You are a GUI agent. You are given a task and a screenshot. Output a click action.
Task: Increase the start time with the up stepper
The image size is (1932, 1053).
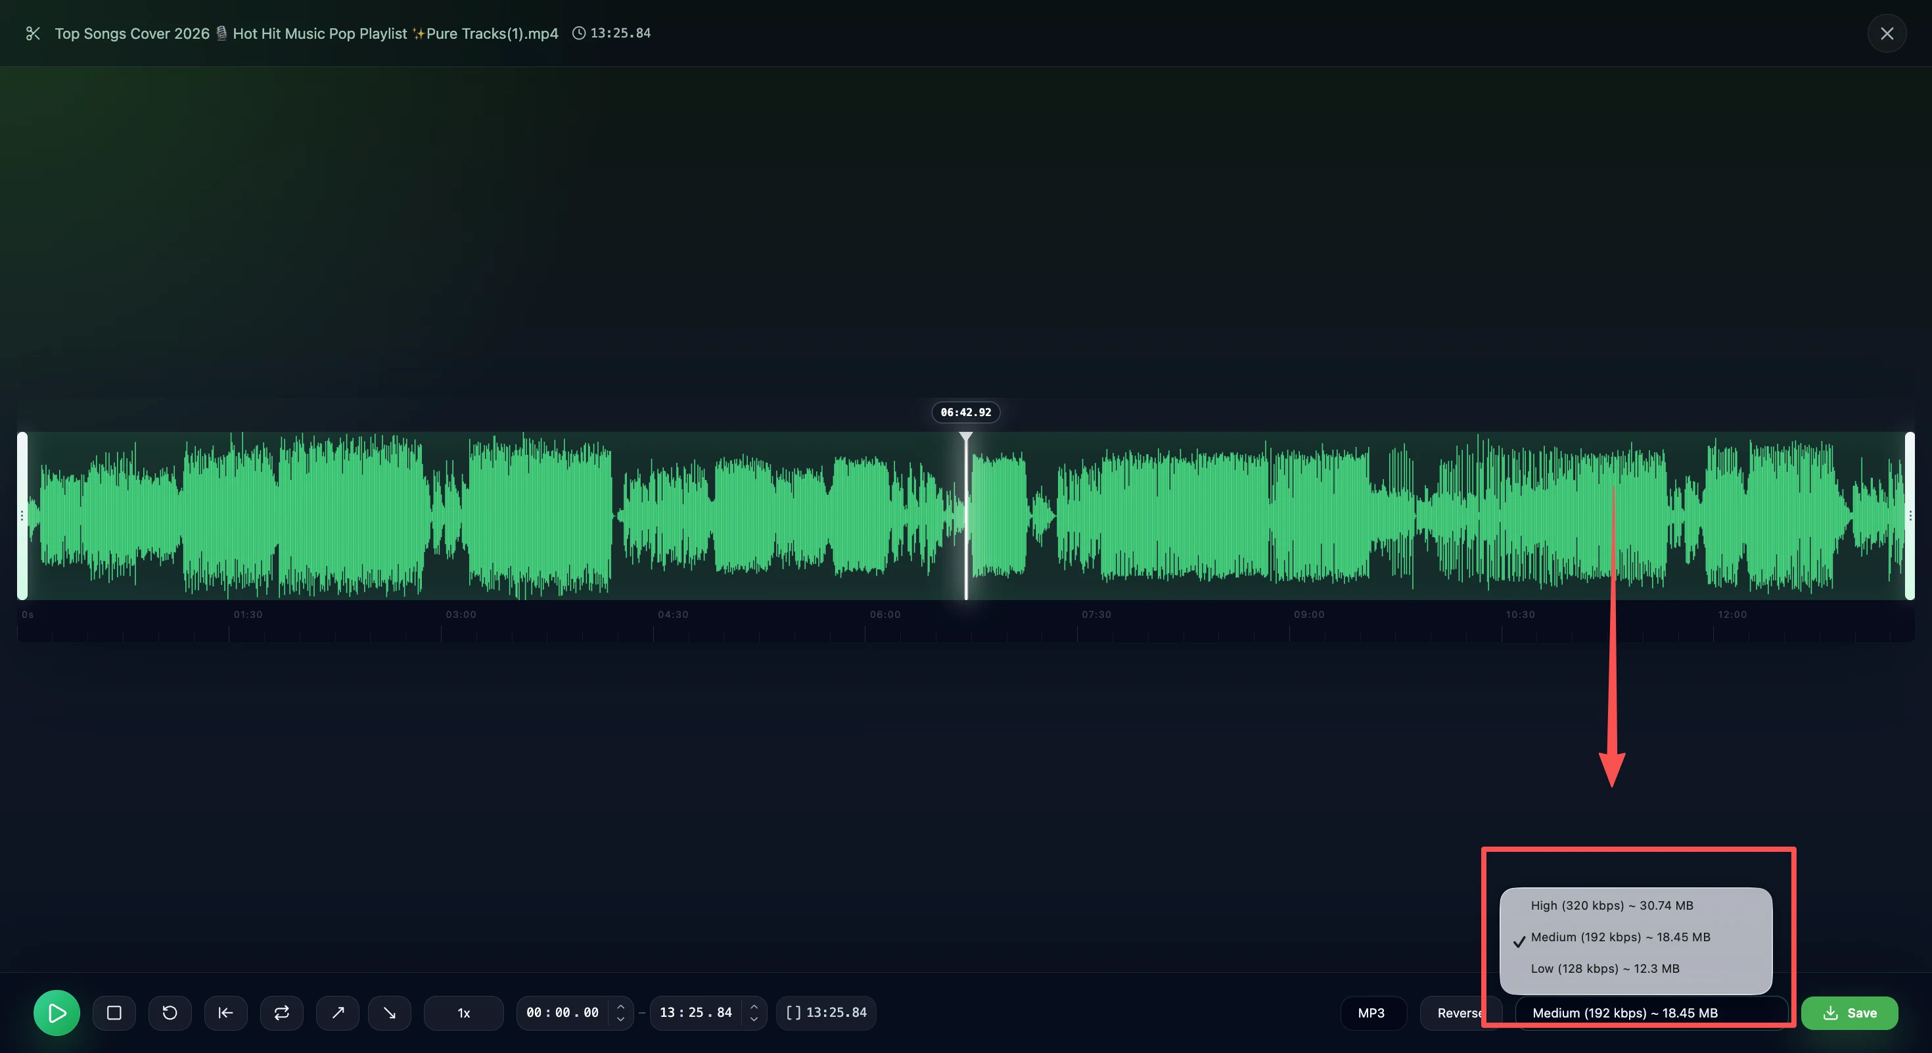point(620,1006)
